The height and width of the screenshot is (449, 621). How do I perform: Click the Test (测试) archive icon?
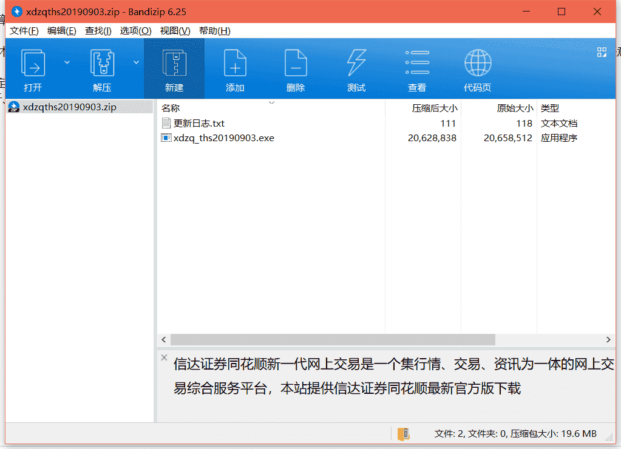tap(356, 63)
